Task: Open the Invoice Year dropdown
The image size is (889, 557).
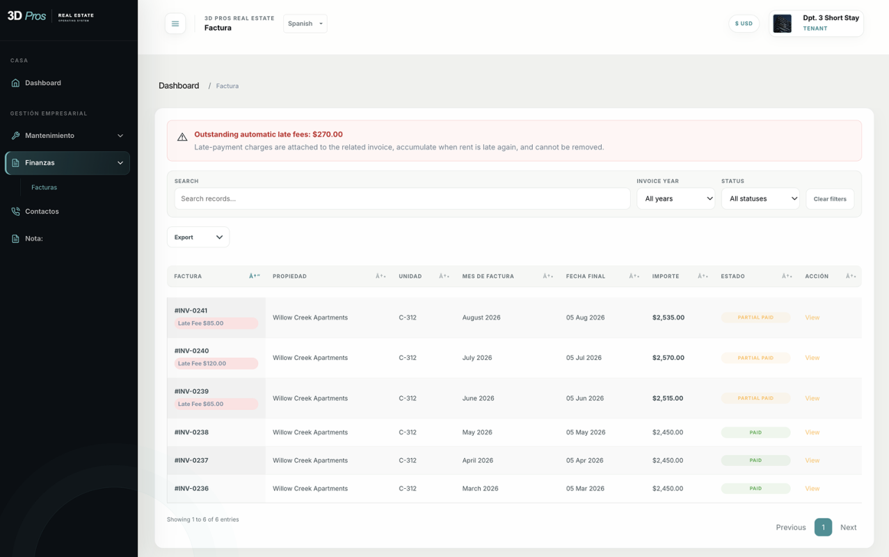Action: click(676, 198)
